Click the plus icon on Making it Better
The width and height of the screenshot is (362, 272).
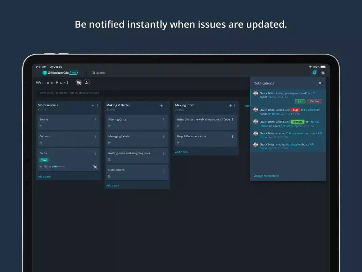tap(162, 106)
